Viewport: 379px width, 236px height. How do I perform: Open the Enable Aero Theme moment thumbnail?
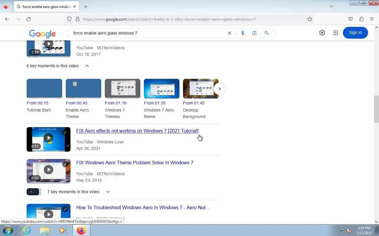coord(83,88)
